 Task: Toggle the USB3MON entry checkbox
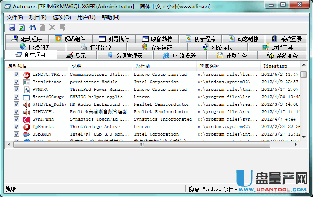(16, 134)
